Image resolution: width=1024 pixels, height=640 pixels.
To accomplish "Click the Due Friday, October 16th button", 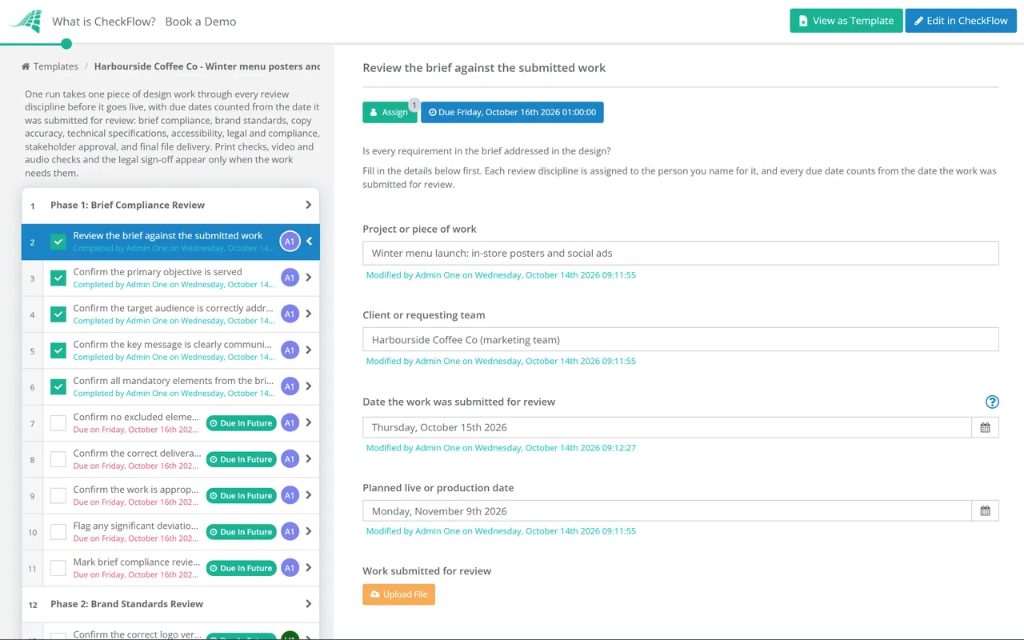I will 512,112.
